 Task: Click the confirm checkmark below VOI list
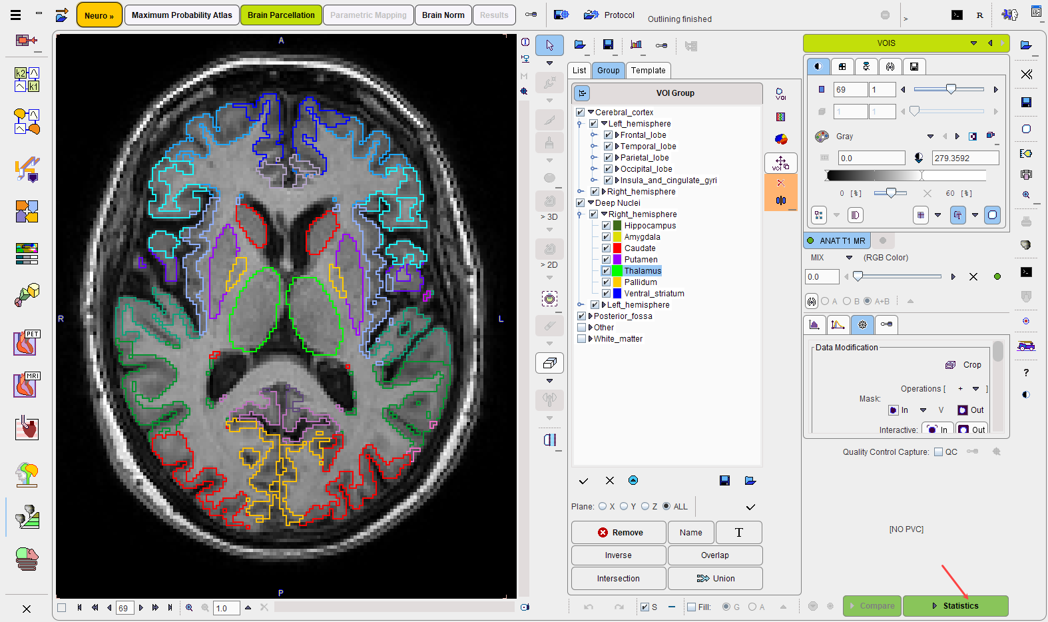click(583, 480)
